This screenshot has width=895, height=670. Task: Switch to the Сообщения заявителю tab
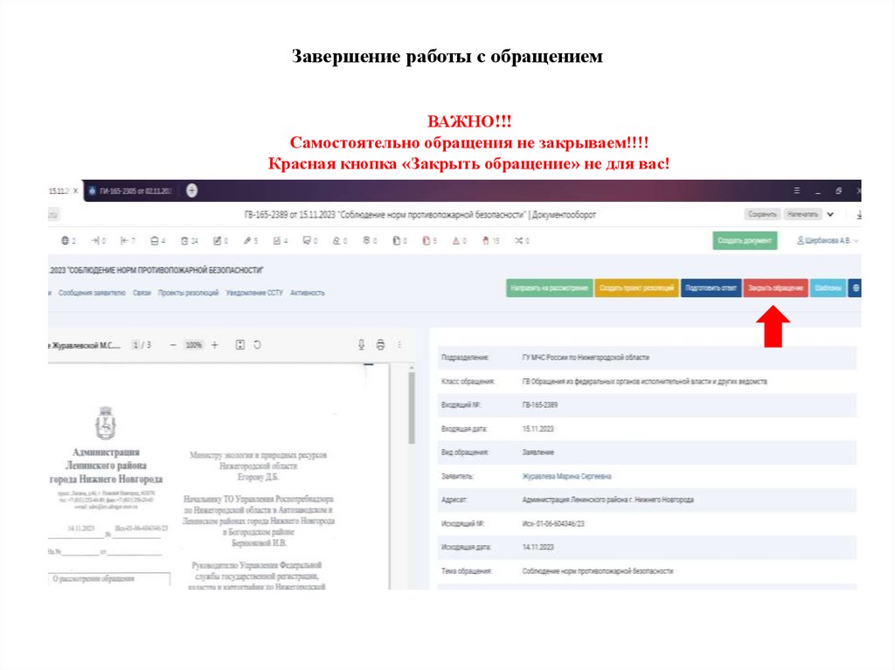coord(92,294)
